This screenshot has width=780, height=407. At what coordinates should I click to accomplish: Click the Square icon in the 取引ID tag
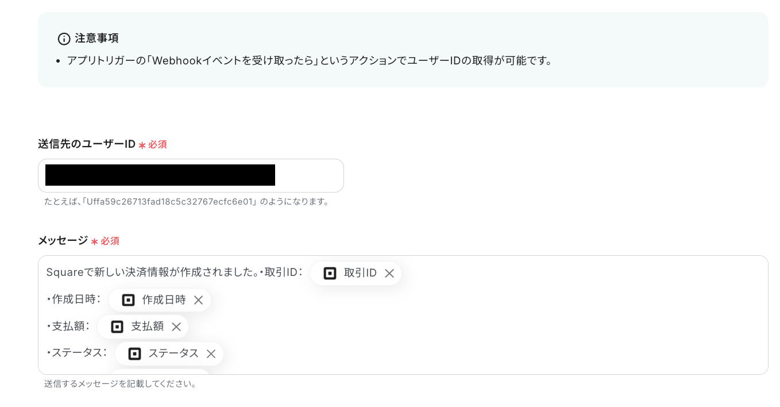(330, 274)
